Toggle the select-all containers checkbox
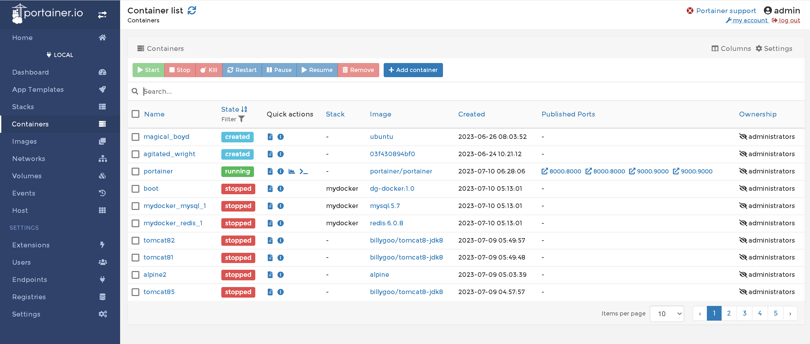The height and width of the screenshot is (344, 810). tap(135, 114)
